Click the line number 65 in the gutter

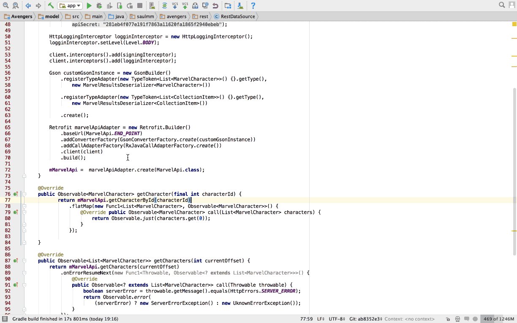pos(8,128)
